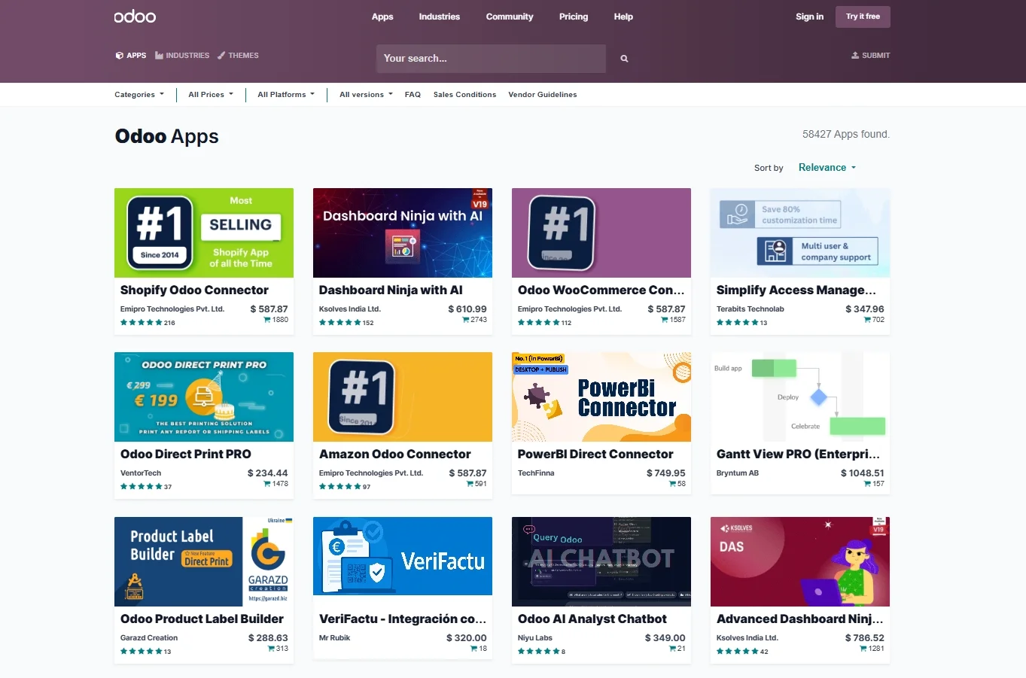Click vendor name Terabits Technolab
1026x678 pixels.
(x=750, y=309)
